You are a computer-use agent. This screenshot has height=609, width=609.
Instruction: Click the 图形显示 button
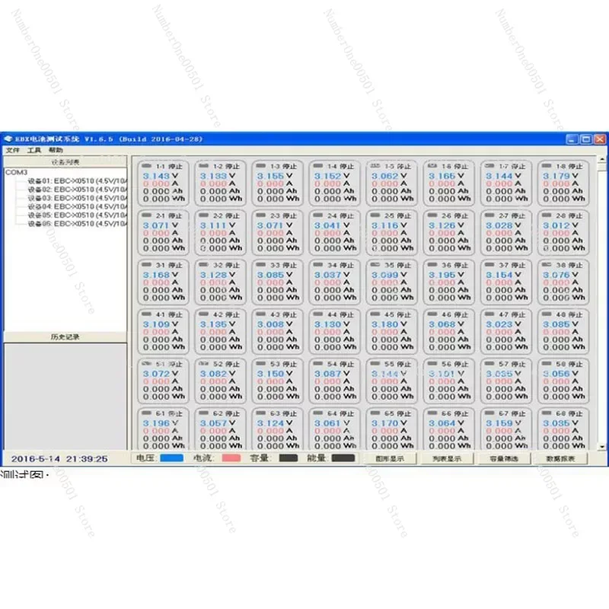click(x=390, y=459)
